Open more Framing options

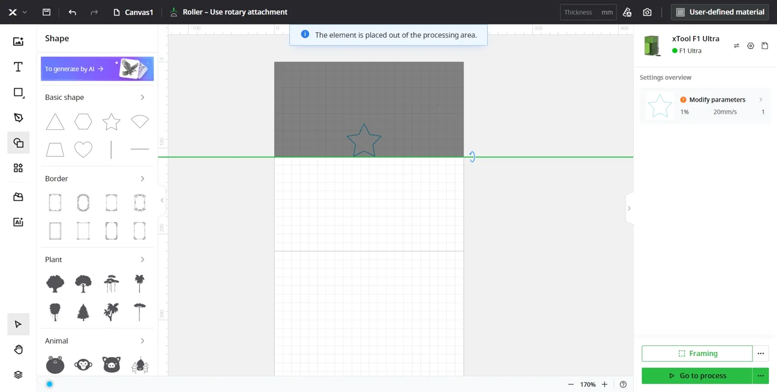(761, 354)
